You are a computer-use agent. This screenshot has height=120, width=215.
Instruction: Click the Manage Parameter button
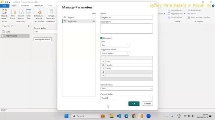(43, 39)
